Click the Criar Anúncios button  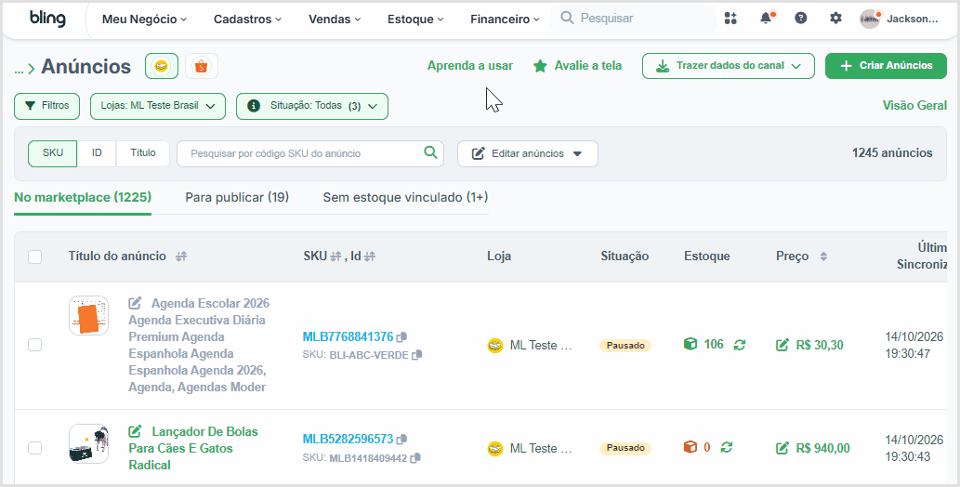886,66
